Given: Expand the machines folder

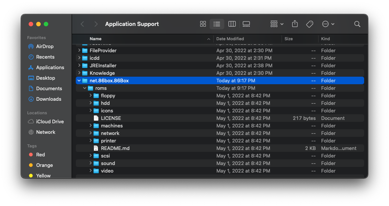Looking at the screenshot, I should [x=90, y=126].
